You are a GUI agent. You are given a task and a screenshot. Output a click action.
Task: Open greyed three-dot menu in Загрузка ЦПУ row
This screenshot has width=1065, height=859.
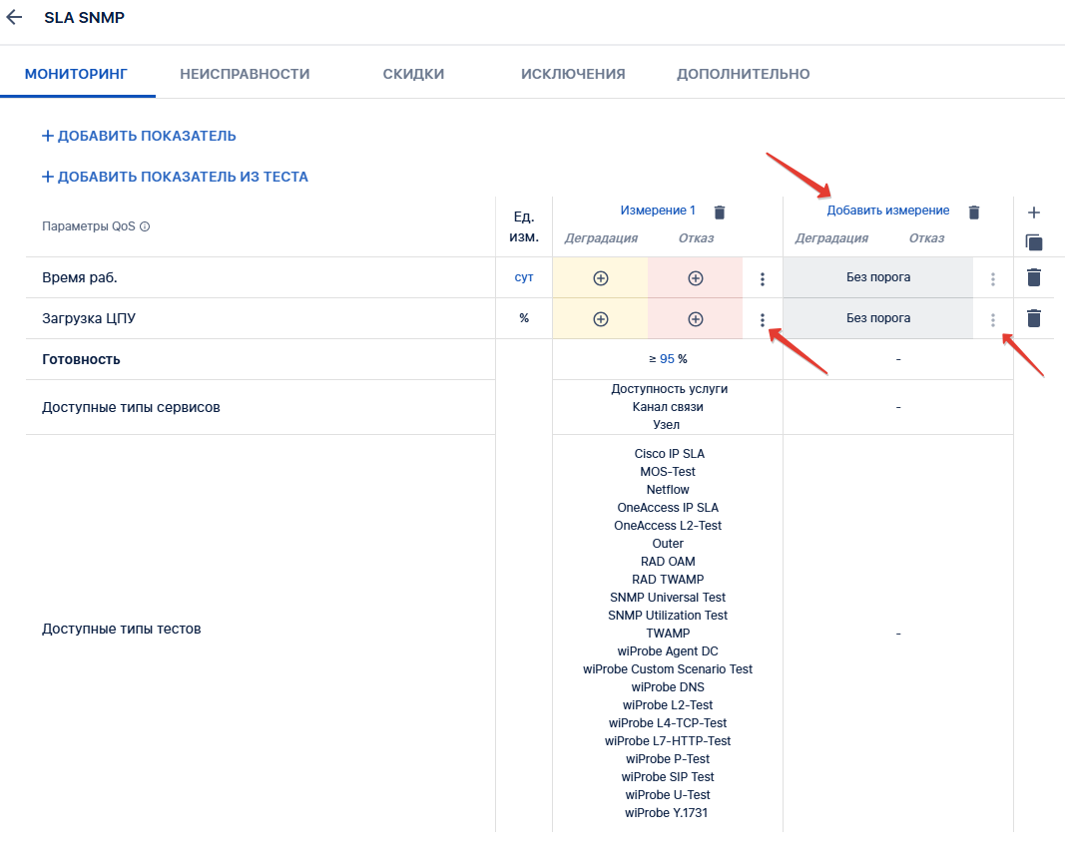[992, 320]
